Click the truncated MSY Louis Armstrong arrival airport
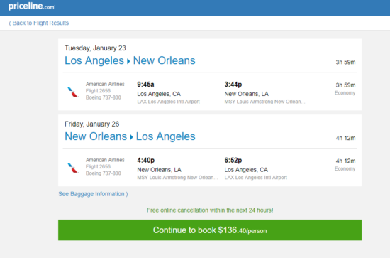The height and width of the screenshot is (258, 390). click(x=264, y=102)
